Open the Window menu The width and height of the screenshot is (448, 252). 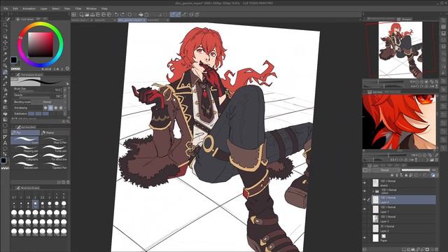(x=92, y=8)
